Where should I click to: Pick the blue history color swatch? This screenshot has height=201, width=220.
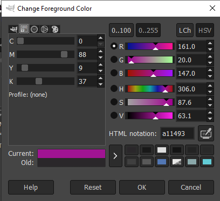[162, 162]
